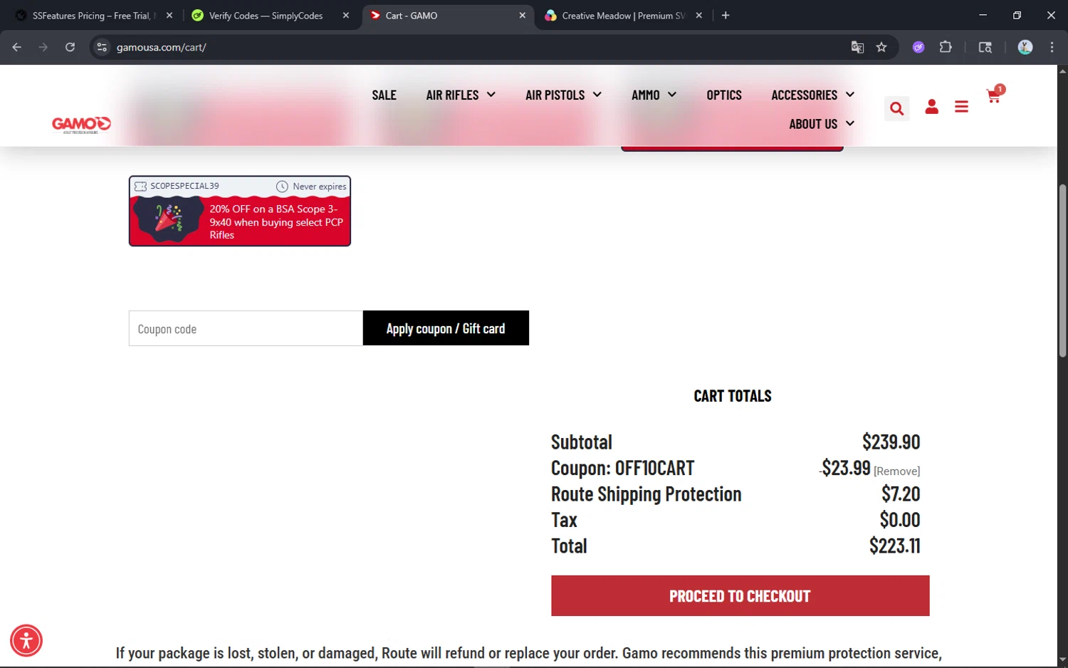Expand the Air Pistols dropdown chevron
1068x668 pixels.
click(597, 94)
